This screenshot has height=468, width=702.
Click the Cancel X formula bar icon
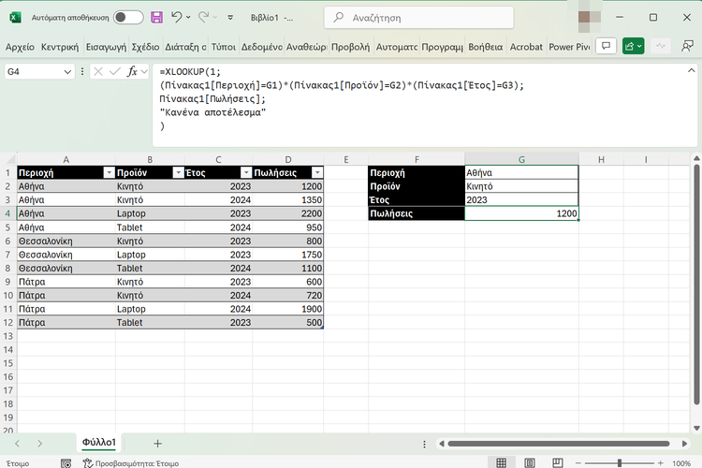click(x=98, y=72)
